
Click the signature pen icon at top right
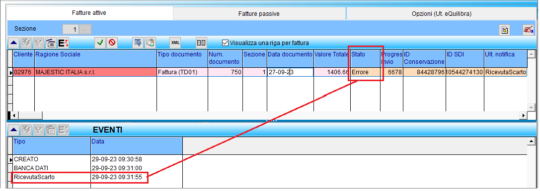527,30
